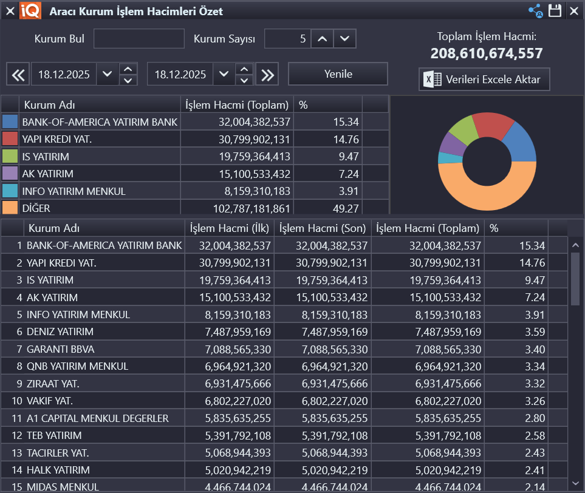Jump back with double left arrow
This screenshot has height=493, width=585.
point(18,75)
